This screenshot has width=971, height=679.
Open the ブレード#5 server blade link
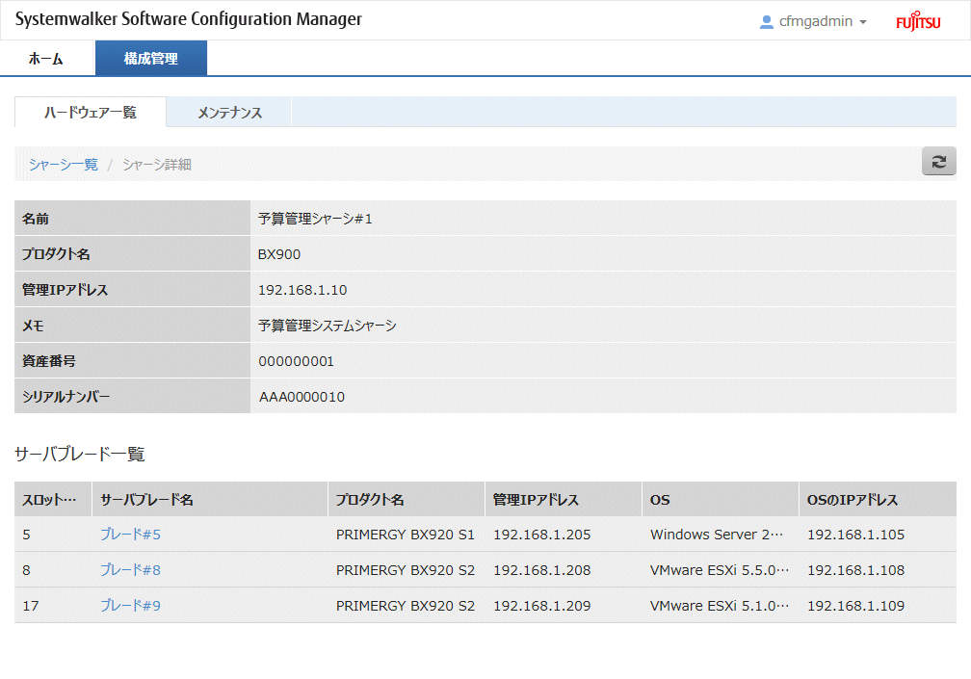pyautogui.click(x=131, y=535)
